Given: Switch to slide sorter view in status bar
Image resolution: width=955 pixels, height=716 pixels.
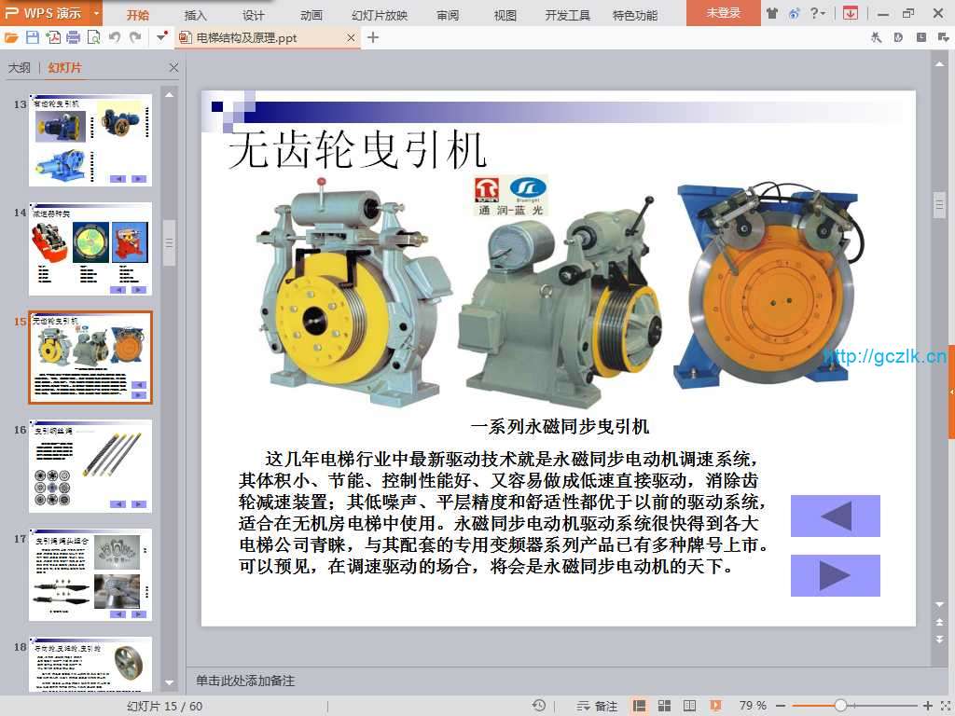Looking at the screenshot, I should (x=665, y=706).
